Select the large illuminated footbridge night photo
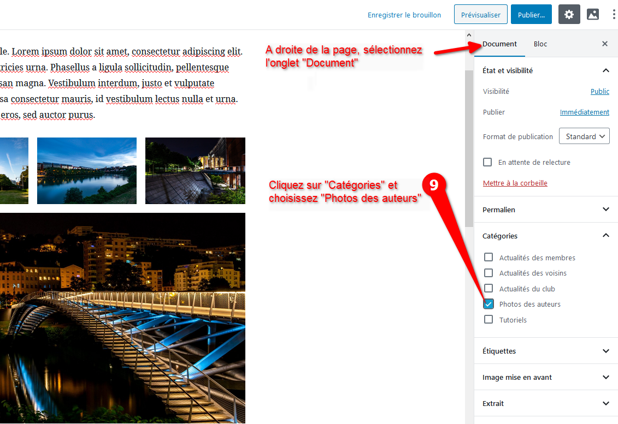The image size is (618, 424). [122, 318]
